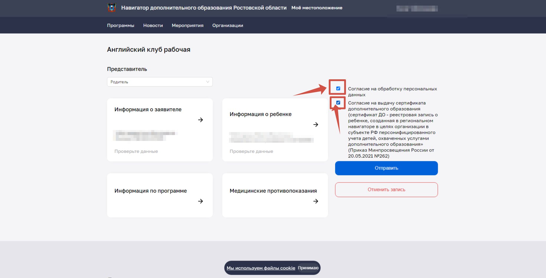
Task: Click arrow icon in child information card
Action: click(x=316, y=124)
